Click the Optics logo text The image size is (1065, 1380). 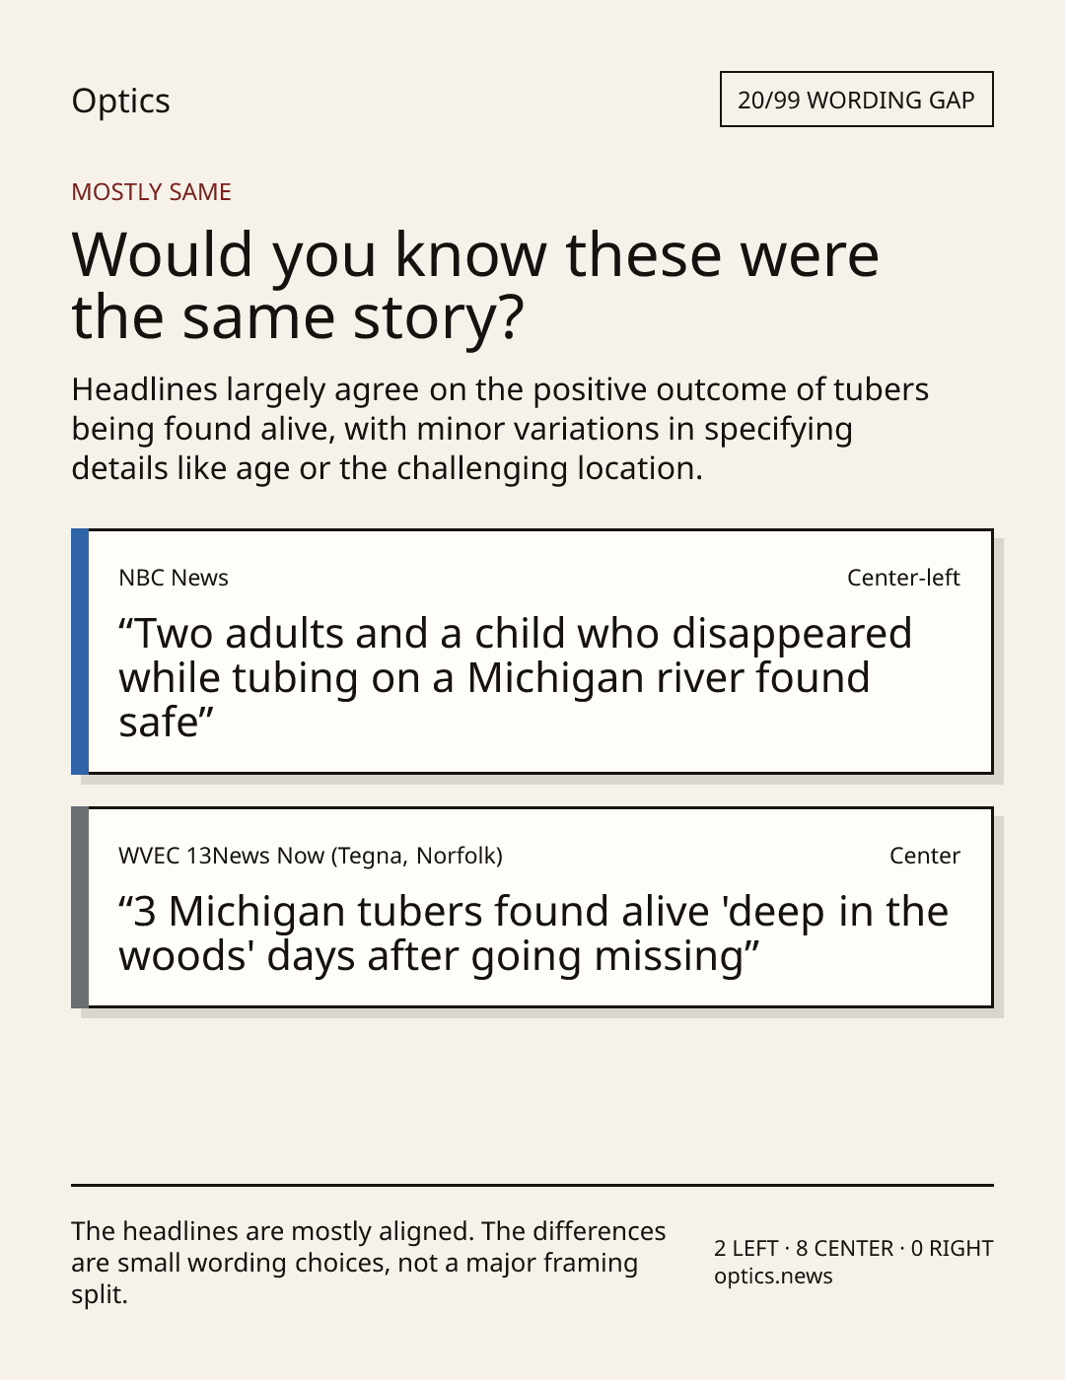pos(120,101)
